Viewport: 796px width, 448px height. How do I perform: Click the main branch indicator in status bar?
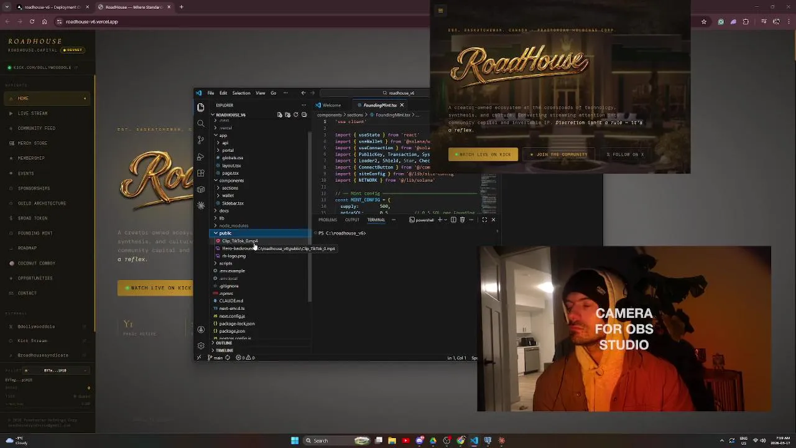point(215,358)
